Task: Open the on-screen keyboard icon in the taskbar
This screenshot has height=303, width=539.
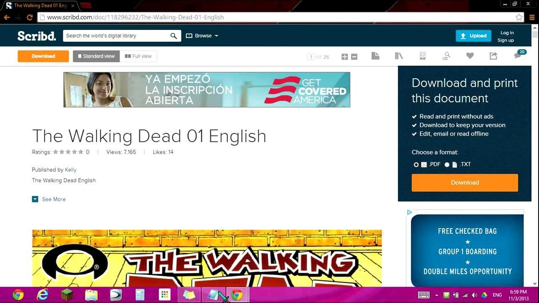Action: point(424,295)
